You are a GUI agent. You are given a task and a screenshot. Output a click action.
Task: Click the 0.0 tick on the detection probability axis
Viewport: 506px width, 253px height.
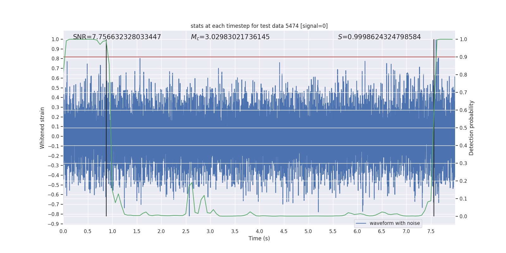click(x=463, y=216)
